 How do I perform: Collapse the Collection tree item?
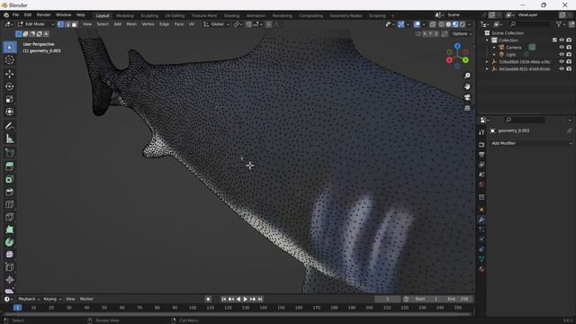coord(488,40)
